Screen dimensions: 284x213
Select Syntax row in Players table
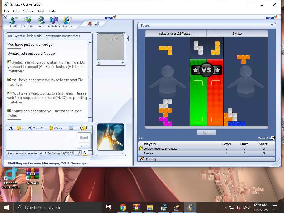(x=206, y=153)
